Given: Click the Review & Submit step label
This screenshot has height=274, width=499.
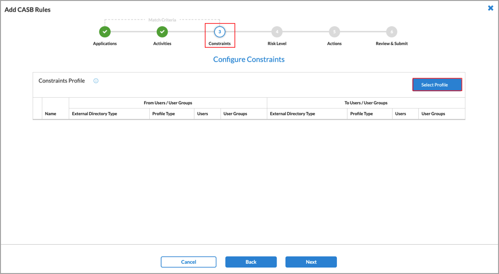Looking at the screenshot, I should pos(392,44).
